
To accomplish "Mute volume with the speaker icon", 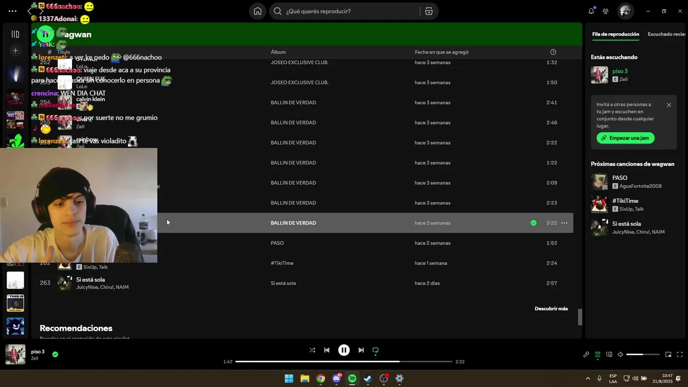I will click(x=620, y=354).
